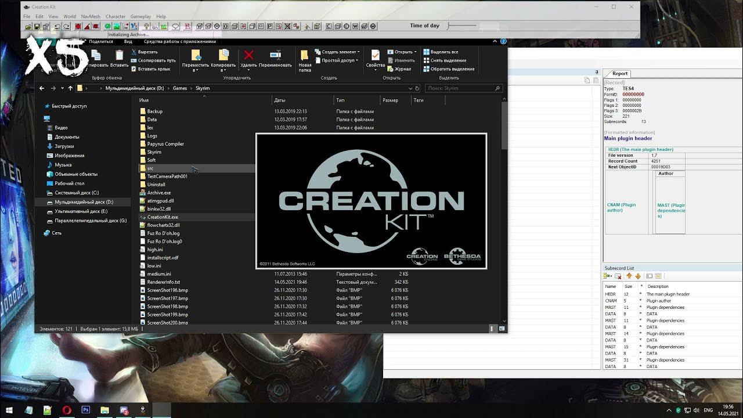Click the New folder (Новая папка) icon
Image resolution: width=743 pixels, height=418 pixels.
click(x=305, y=55)
